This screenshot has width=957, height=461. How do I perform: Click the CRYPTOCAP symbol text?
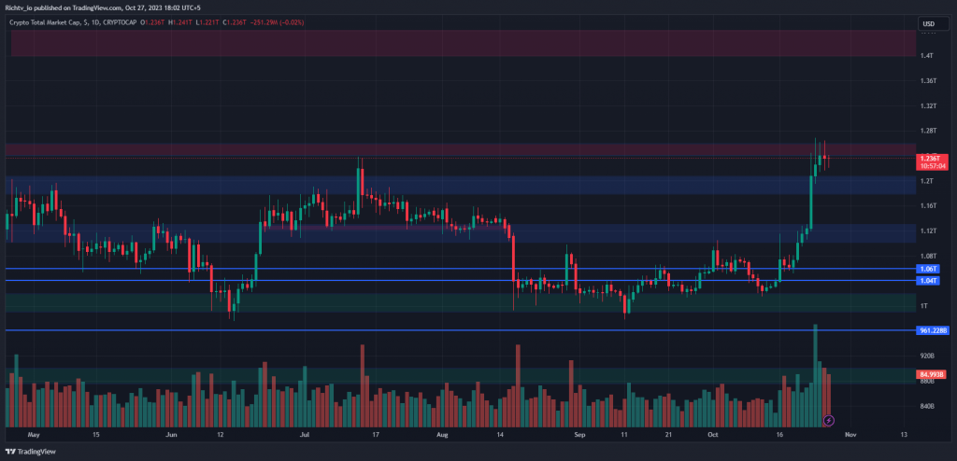[119, 22]
